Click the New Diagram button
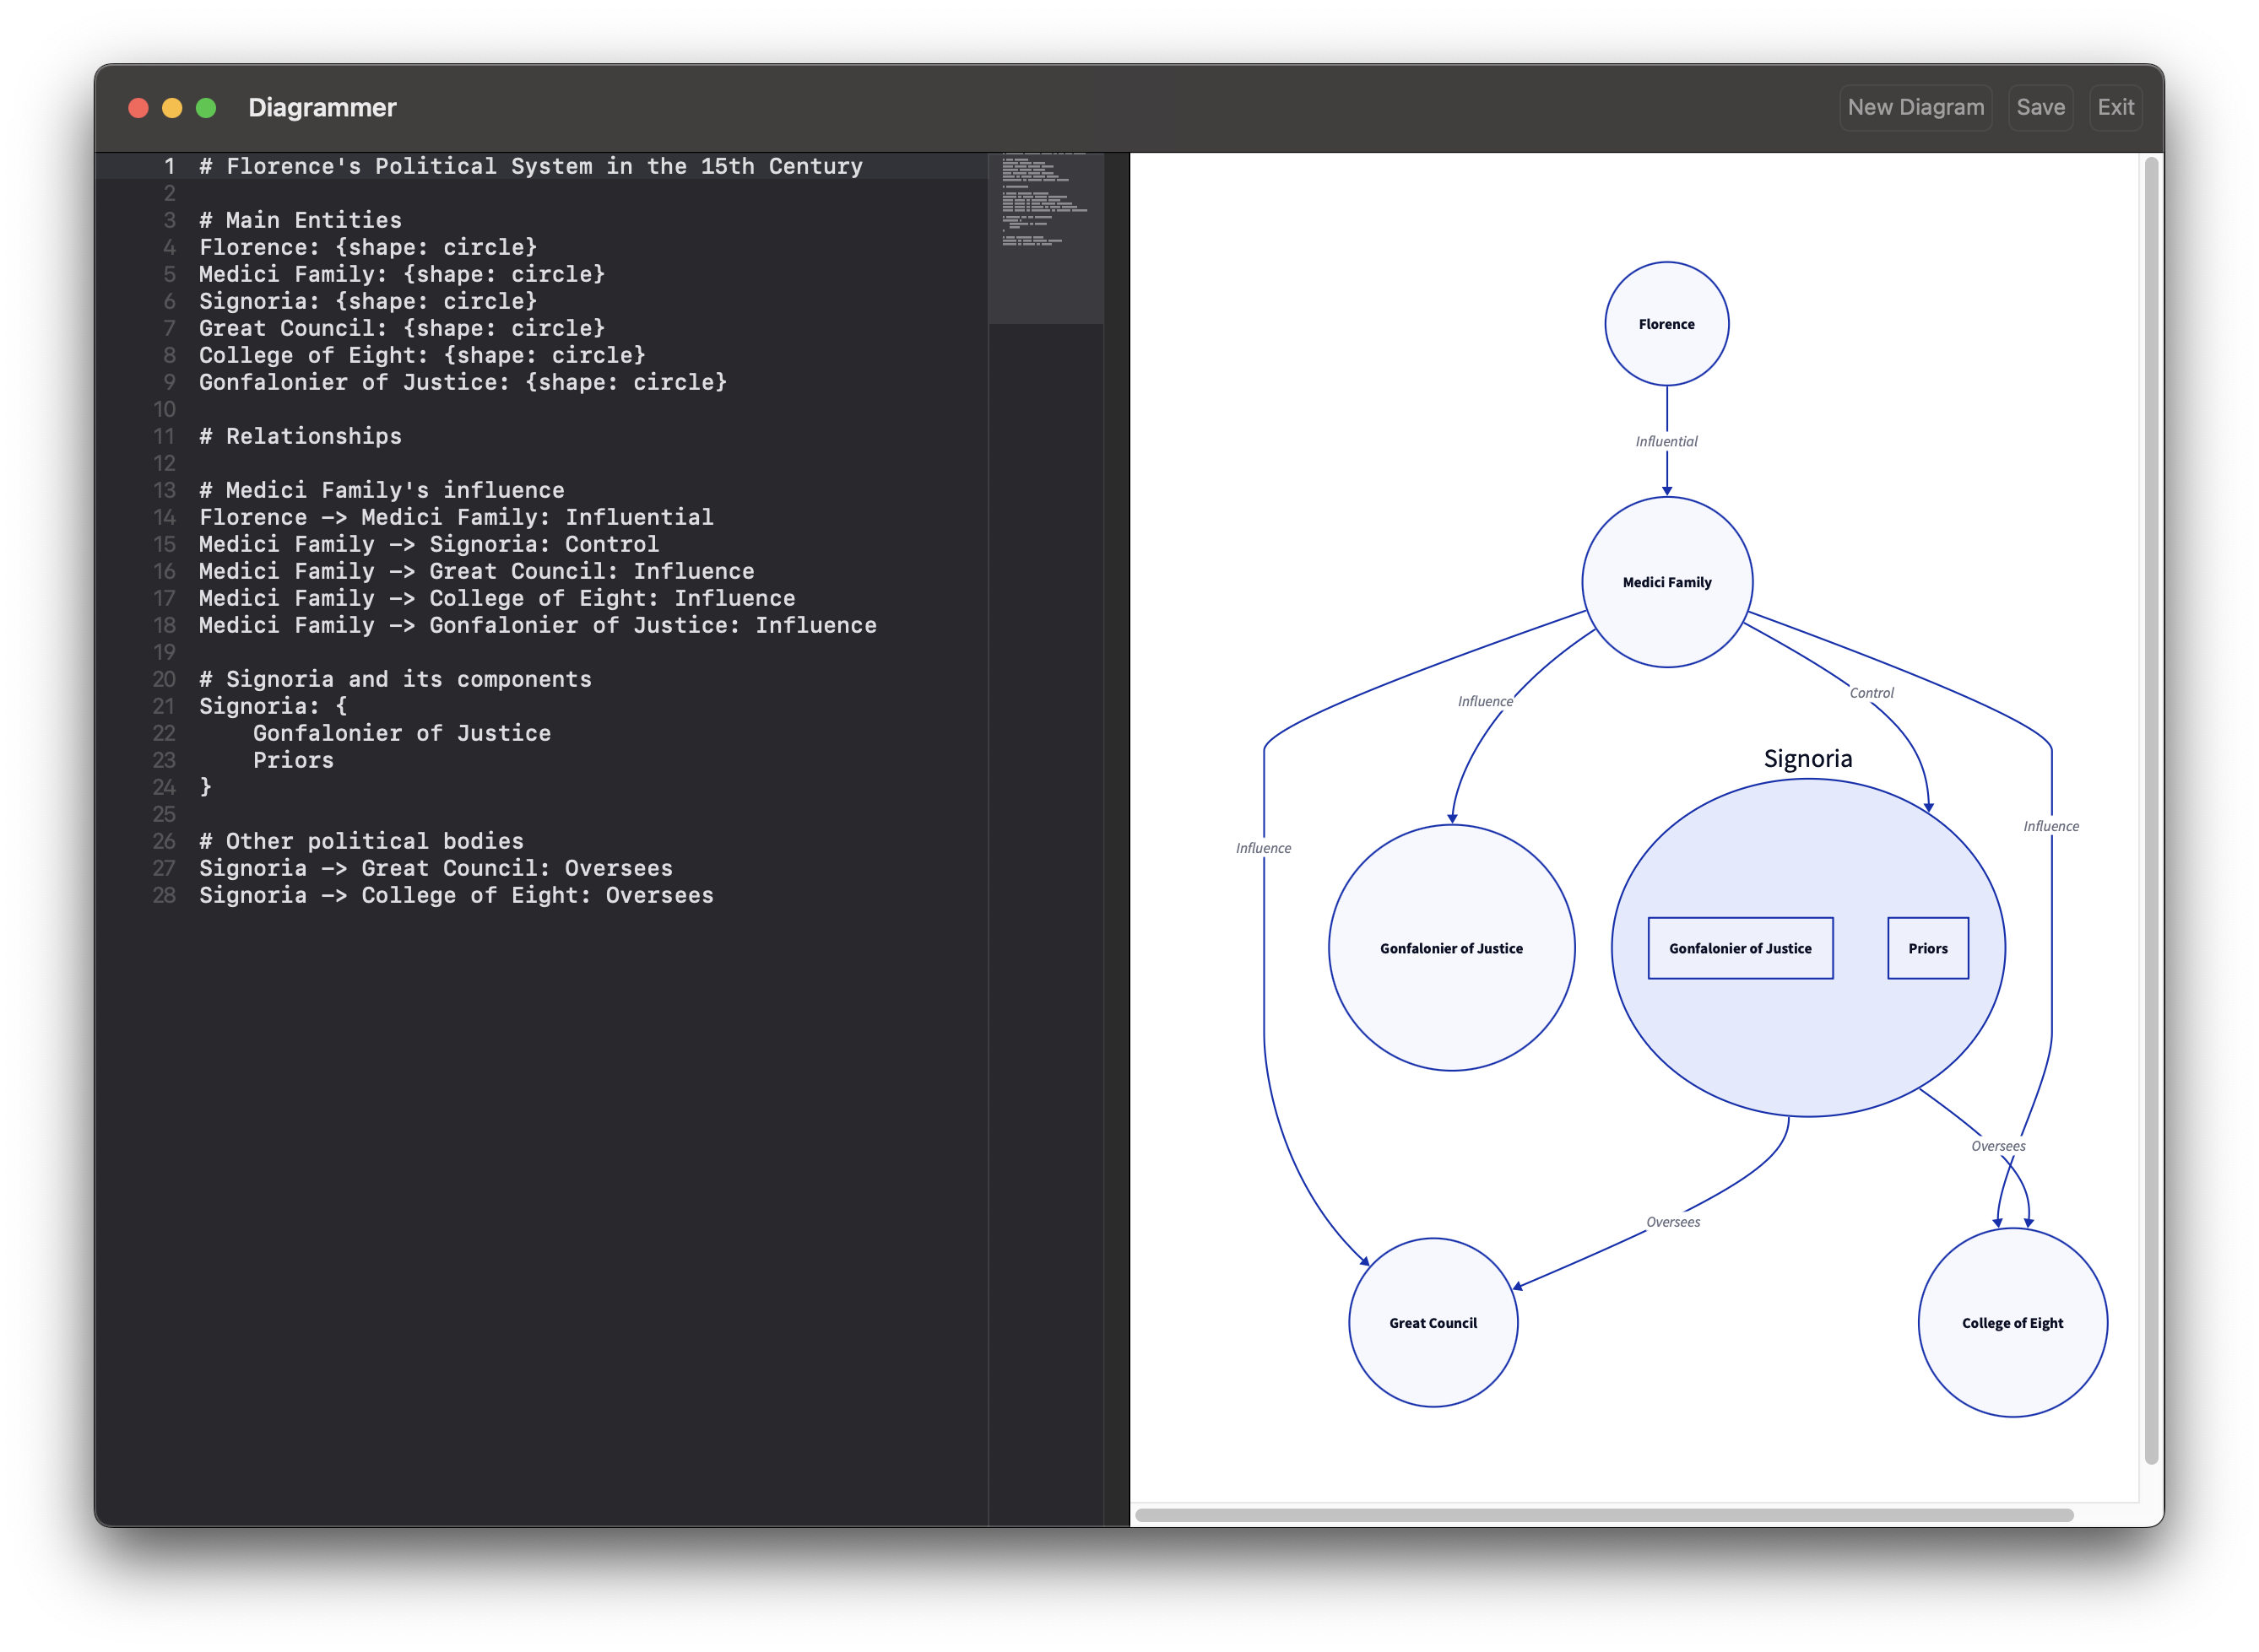This screenshot has height=1652, width=2259. pyautogui.click(x=1915, y=107)
